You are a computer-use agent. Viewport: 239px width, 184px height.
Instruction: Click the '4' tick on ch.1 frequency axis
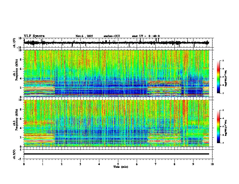(x=21, y=78)
